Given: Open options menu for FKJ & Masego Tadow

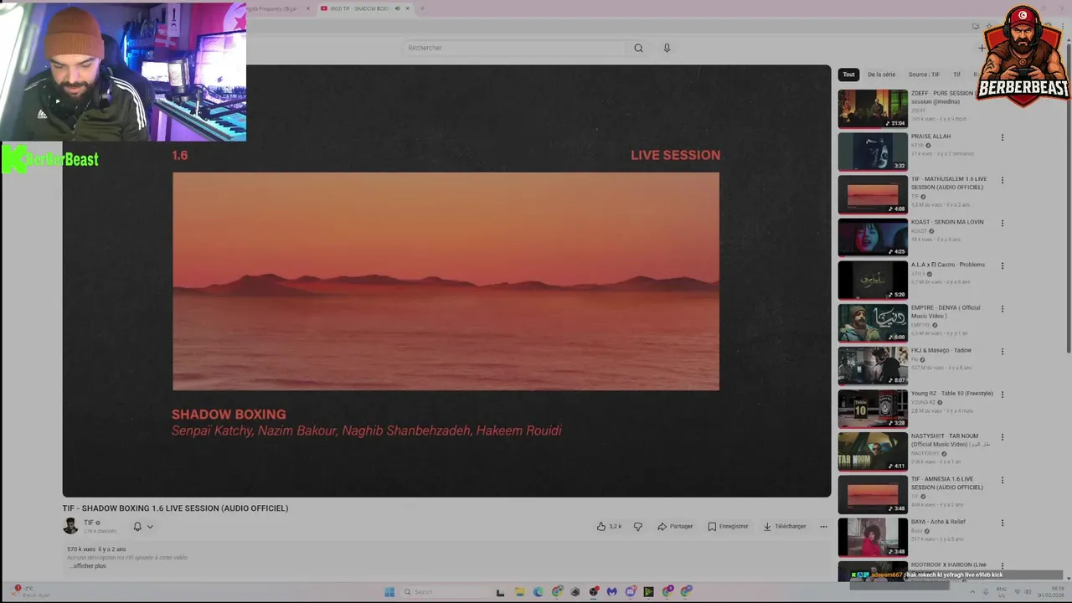Looking at the screenshot, I should coord(1002,352).
